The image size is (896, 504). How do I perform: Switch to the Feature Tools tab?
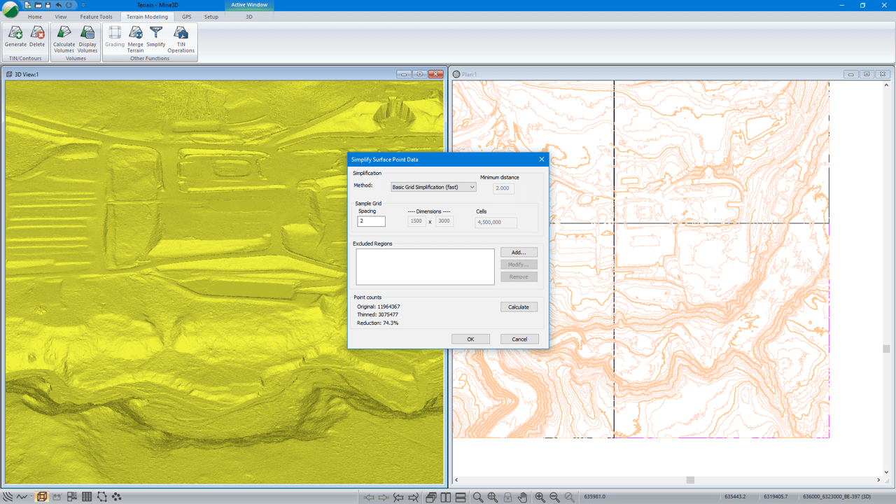click(96, 17)
